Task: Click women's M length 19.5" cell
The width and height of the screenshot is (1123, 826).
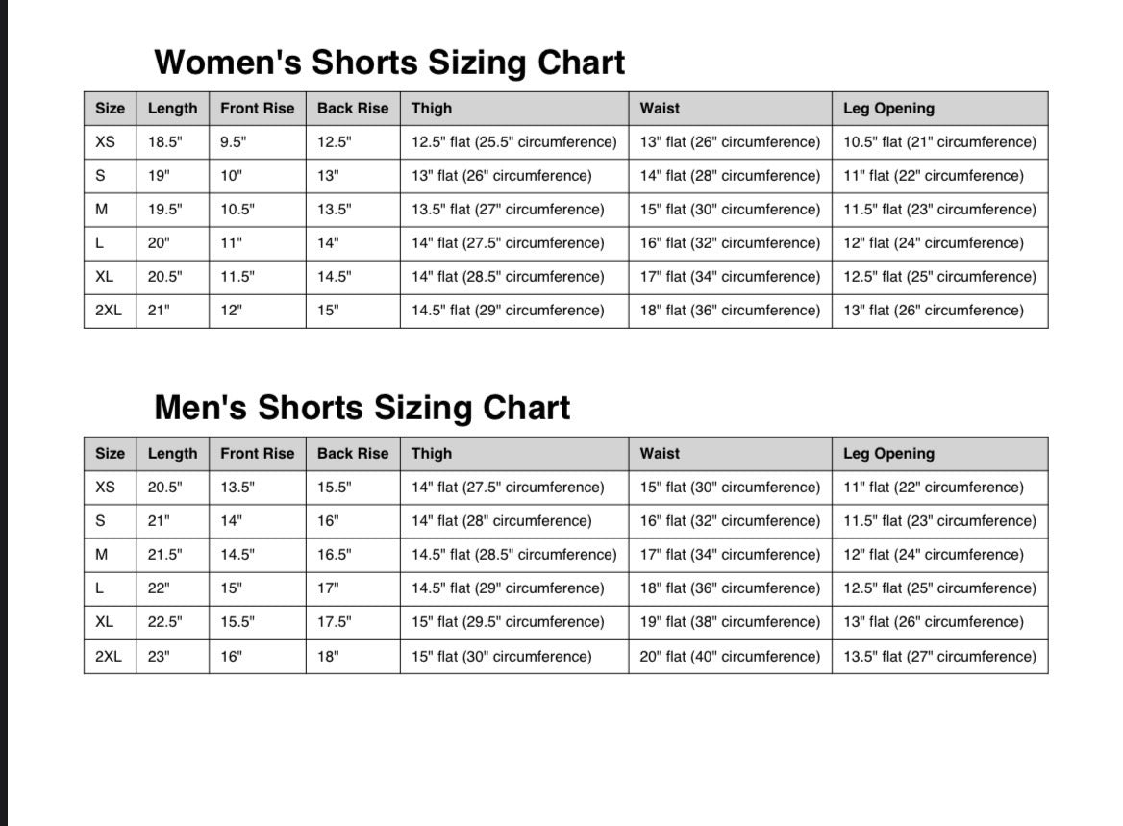Action: point(173,210)
